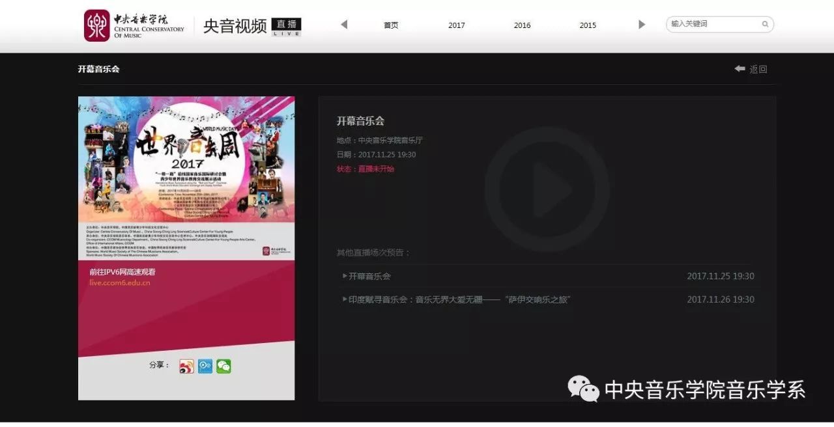The height and width of the screenshot is (427, 834).
Task: Select the 2015 menu item
Action: [588, 25]
